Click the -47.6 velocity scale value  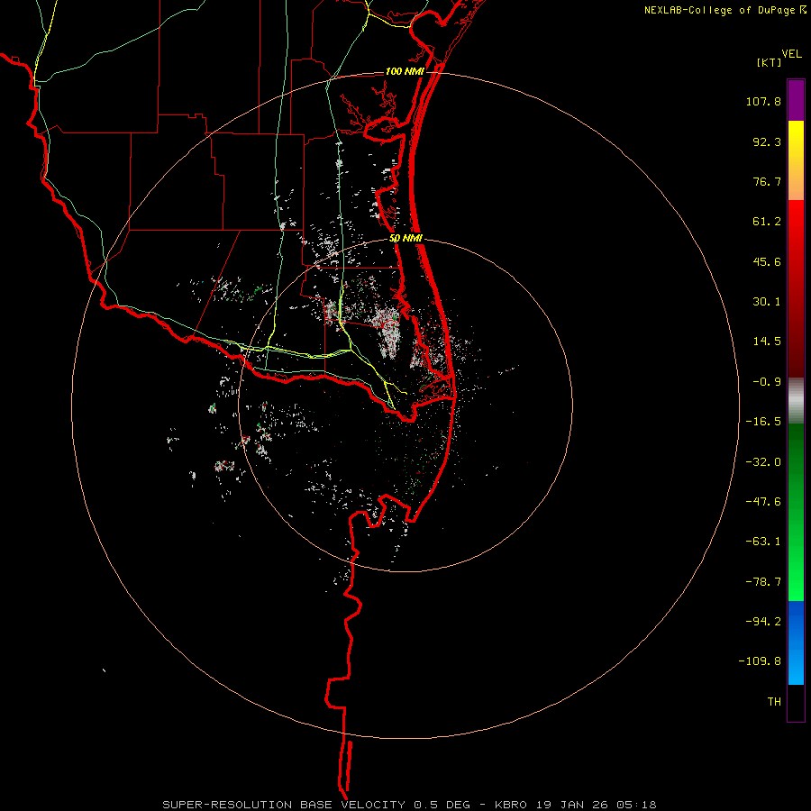763,502
